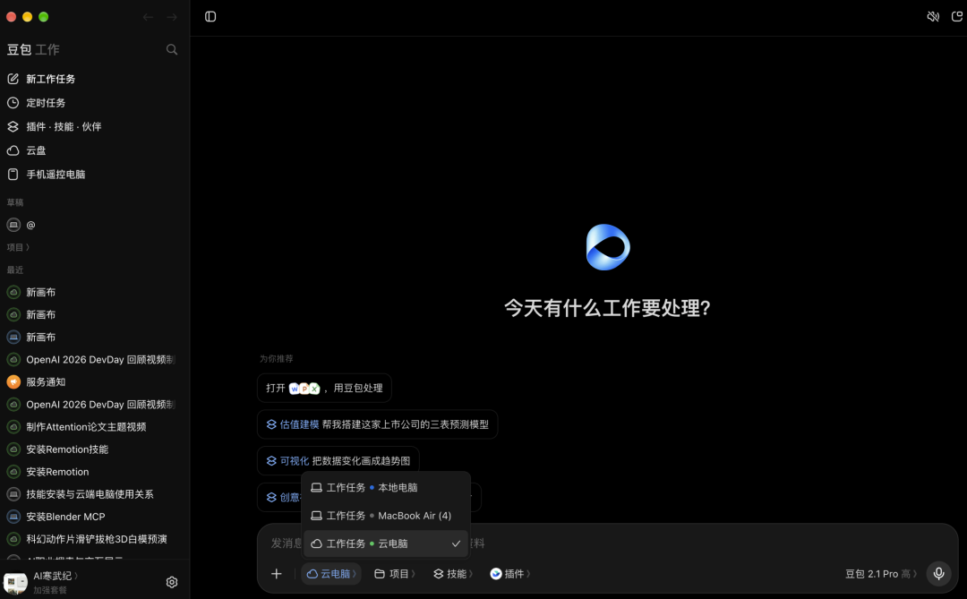Open 服务通知 conversation
Screen dimensions: 967x599
click(94, 382)
